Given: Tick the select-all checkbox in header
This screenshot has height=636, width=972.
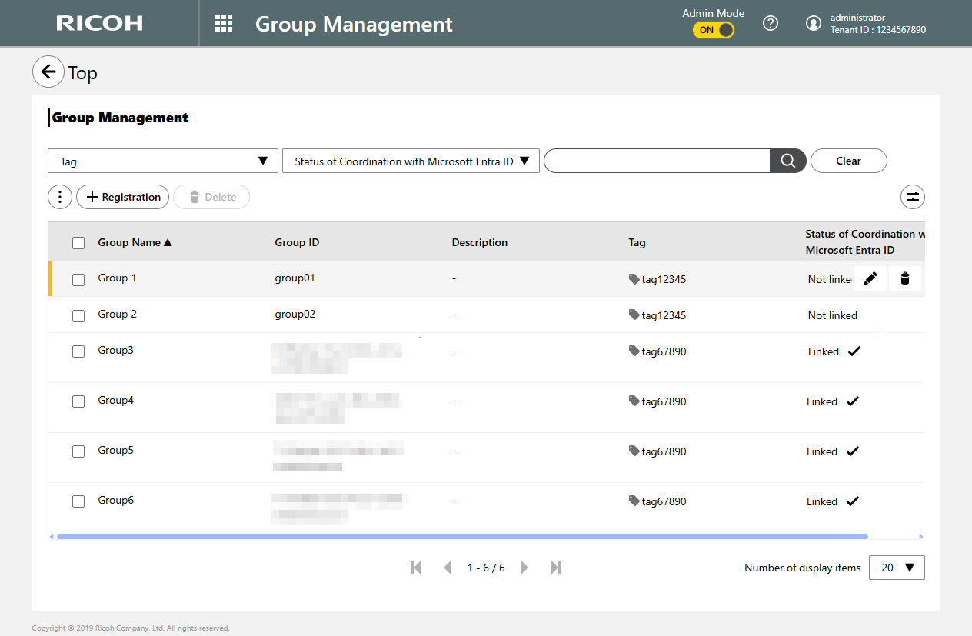Looking at the screenshot, I should pos(78,243).
